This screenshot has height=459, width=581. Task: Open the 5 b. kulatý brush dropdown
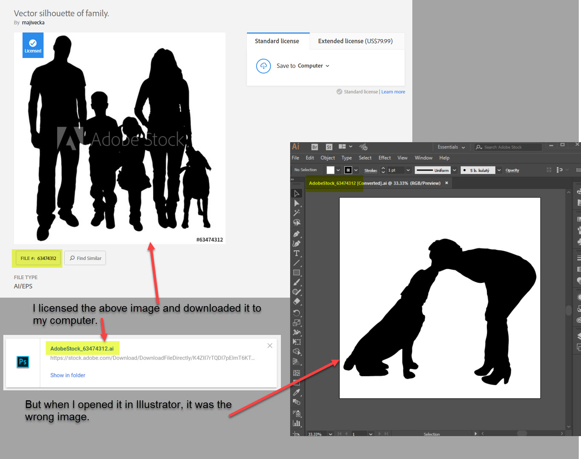click(x=499, y=170)
